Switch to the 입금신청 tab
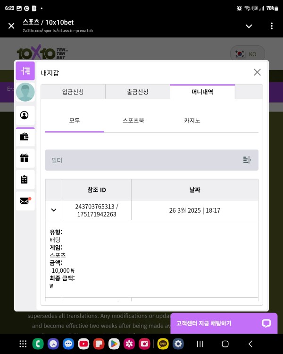283x354 pixels. pyautogui.click(x=73, y=92)
